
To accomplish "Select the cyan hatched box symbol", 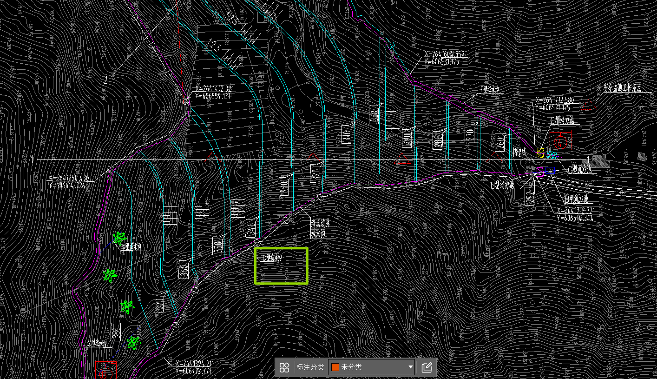I will point(552,155).
